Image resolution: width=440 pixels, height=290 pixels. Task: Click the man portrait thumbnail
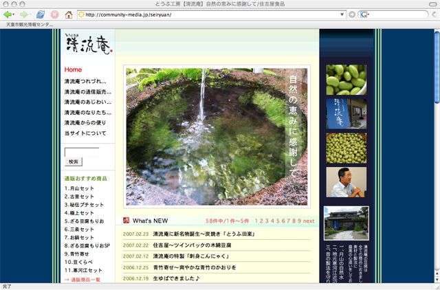pyautogui.click(x=346, y=181)
